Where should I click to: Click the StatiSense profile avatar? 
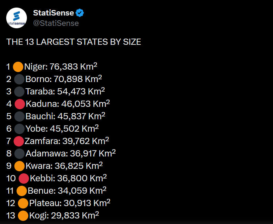coord(17,18)
